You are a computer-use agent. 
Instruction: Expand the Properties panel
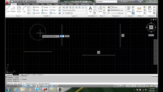[x=116, y=16]
